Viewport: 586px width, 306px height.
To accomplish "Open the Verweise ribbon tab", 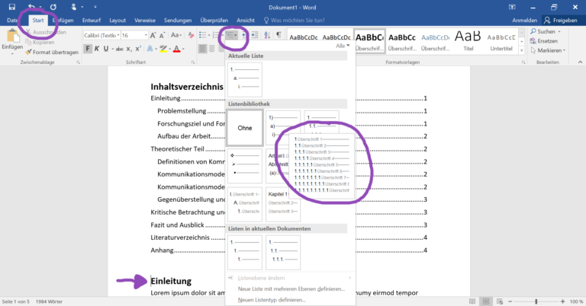I will [146, 21].
